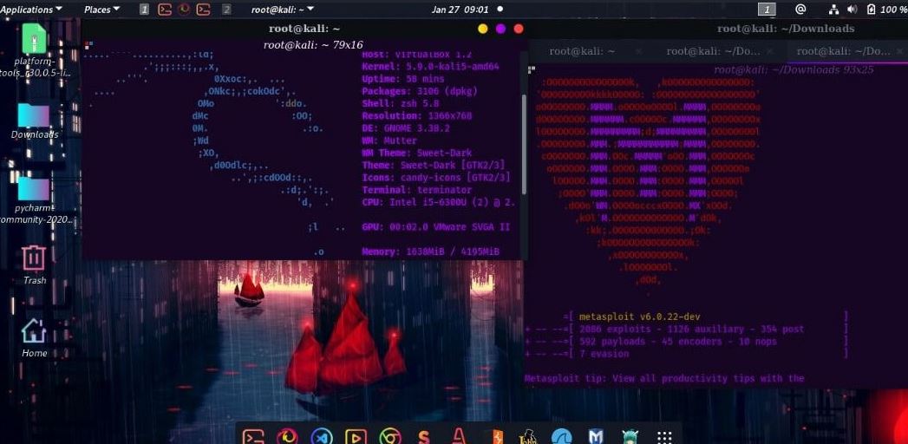Click the CPU: Intel i5-6300U line
Image resolution: width=908 pixels, height=444 pixels.
coord(438,202)
